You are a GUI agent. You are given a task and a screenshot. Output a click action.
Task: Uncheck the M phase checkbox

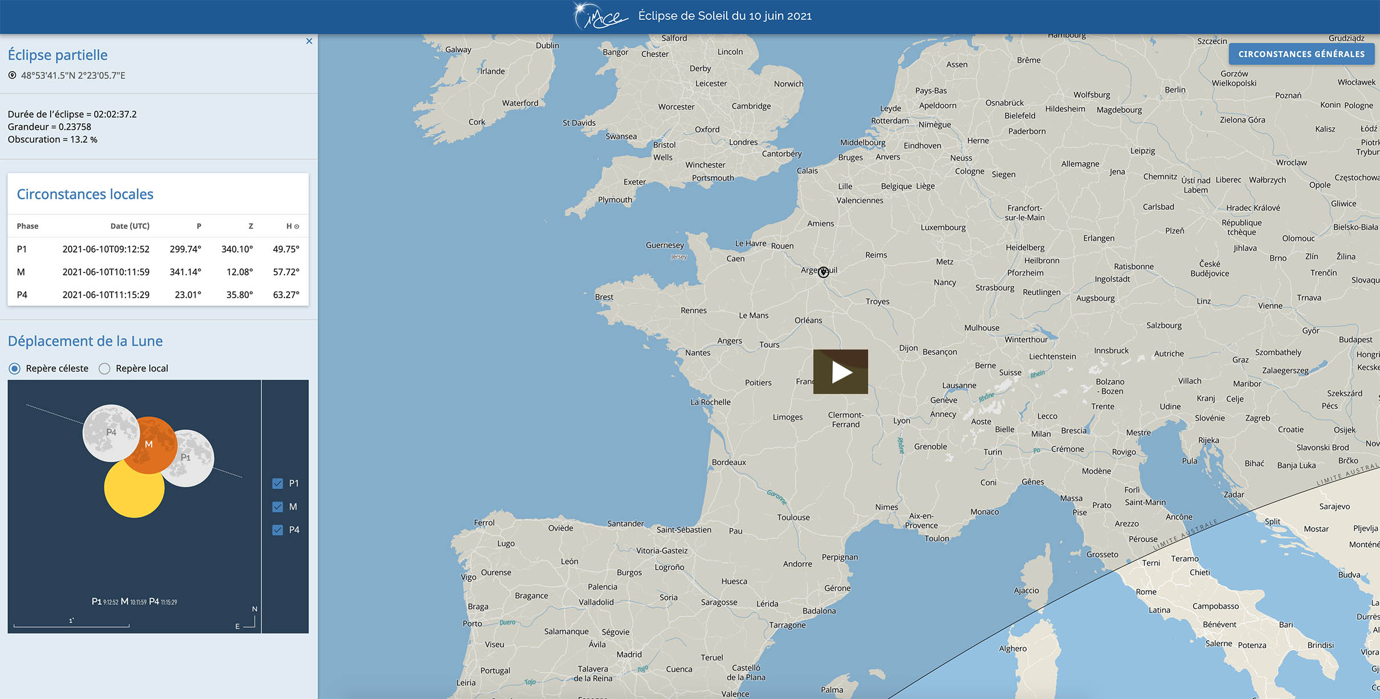278,507
